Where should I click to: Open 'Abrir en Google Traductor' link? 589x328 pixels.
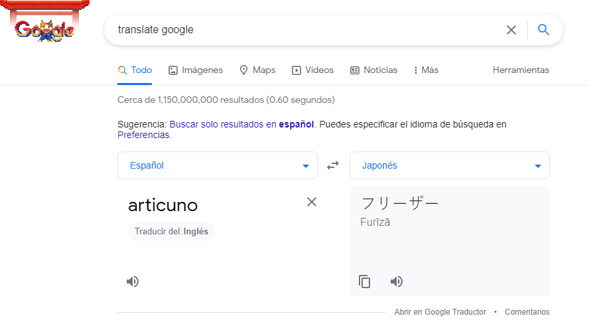pos(440,312)
